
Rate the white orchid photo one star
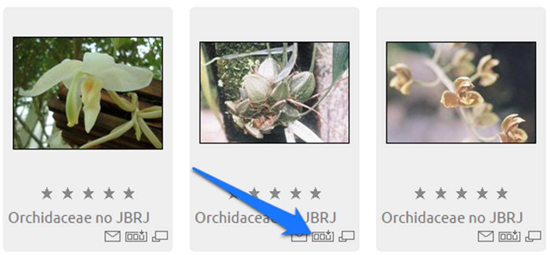pos(47,194)
